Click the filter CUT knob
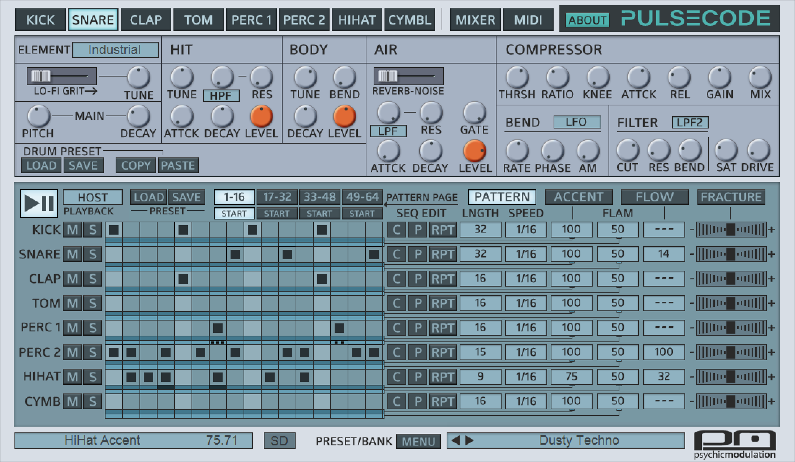 tap(628, 150)
